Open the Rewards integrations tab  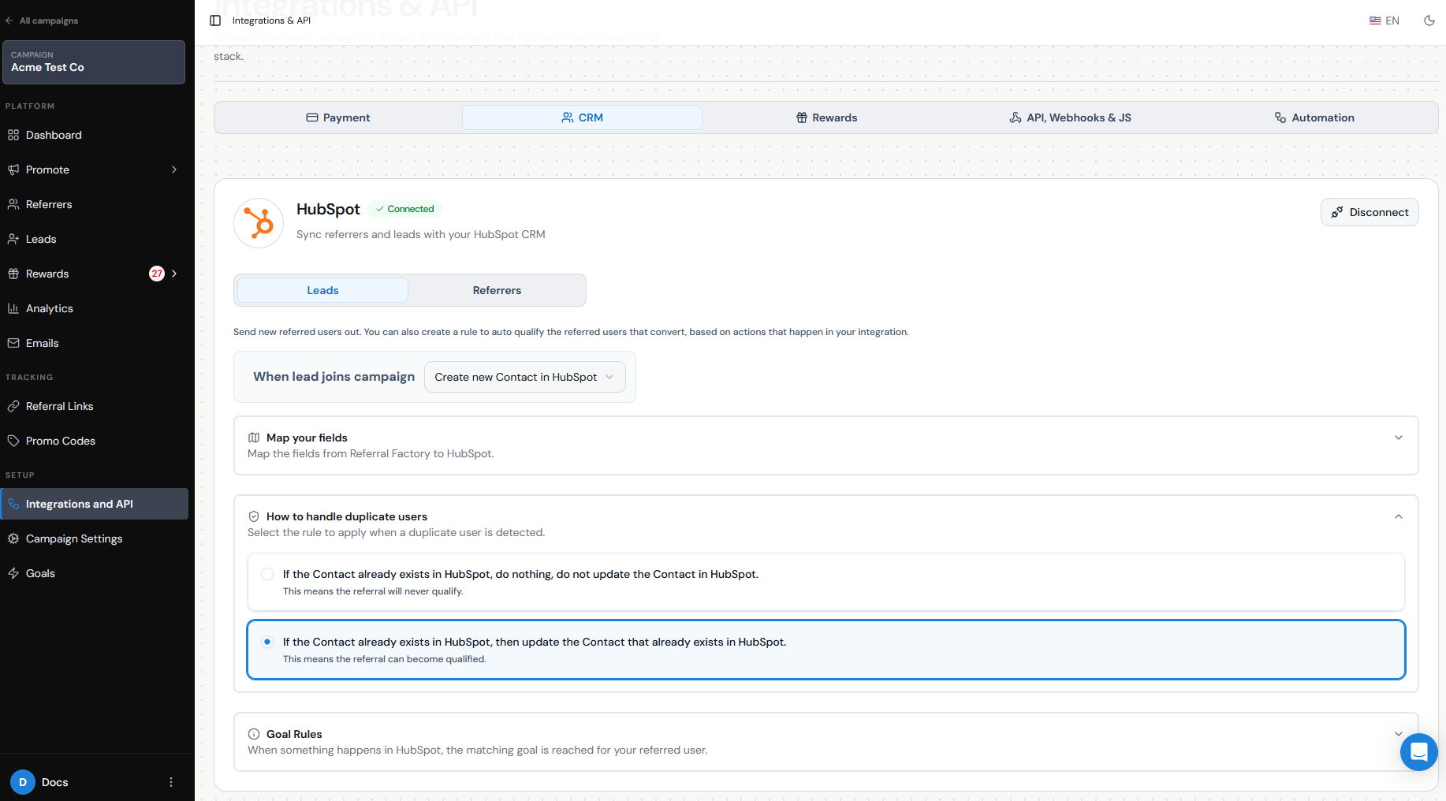pos(826,117)
